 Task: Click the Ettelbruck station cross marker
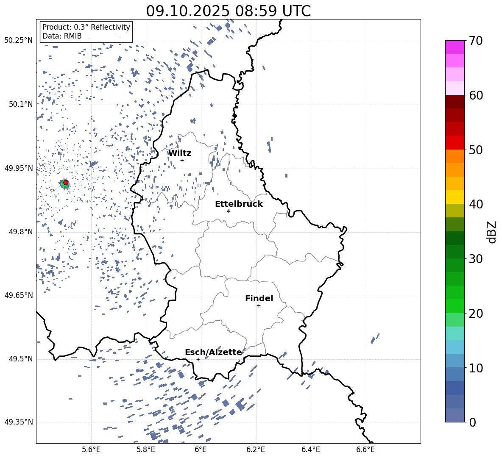pyautogui.click(x=229, y=211)
